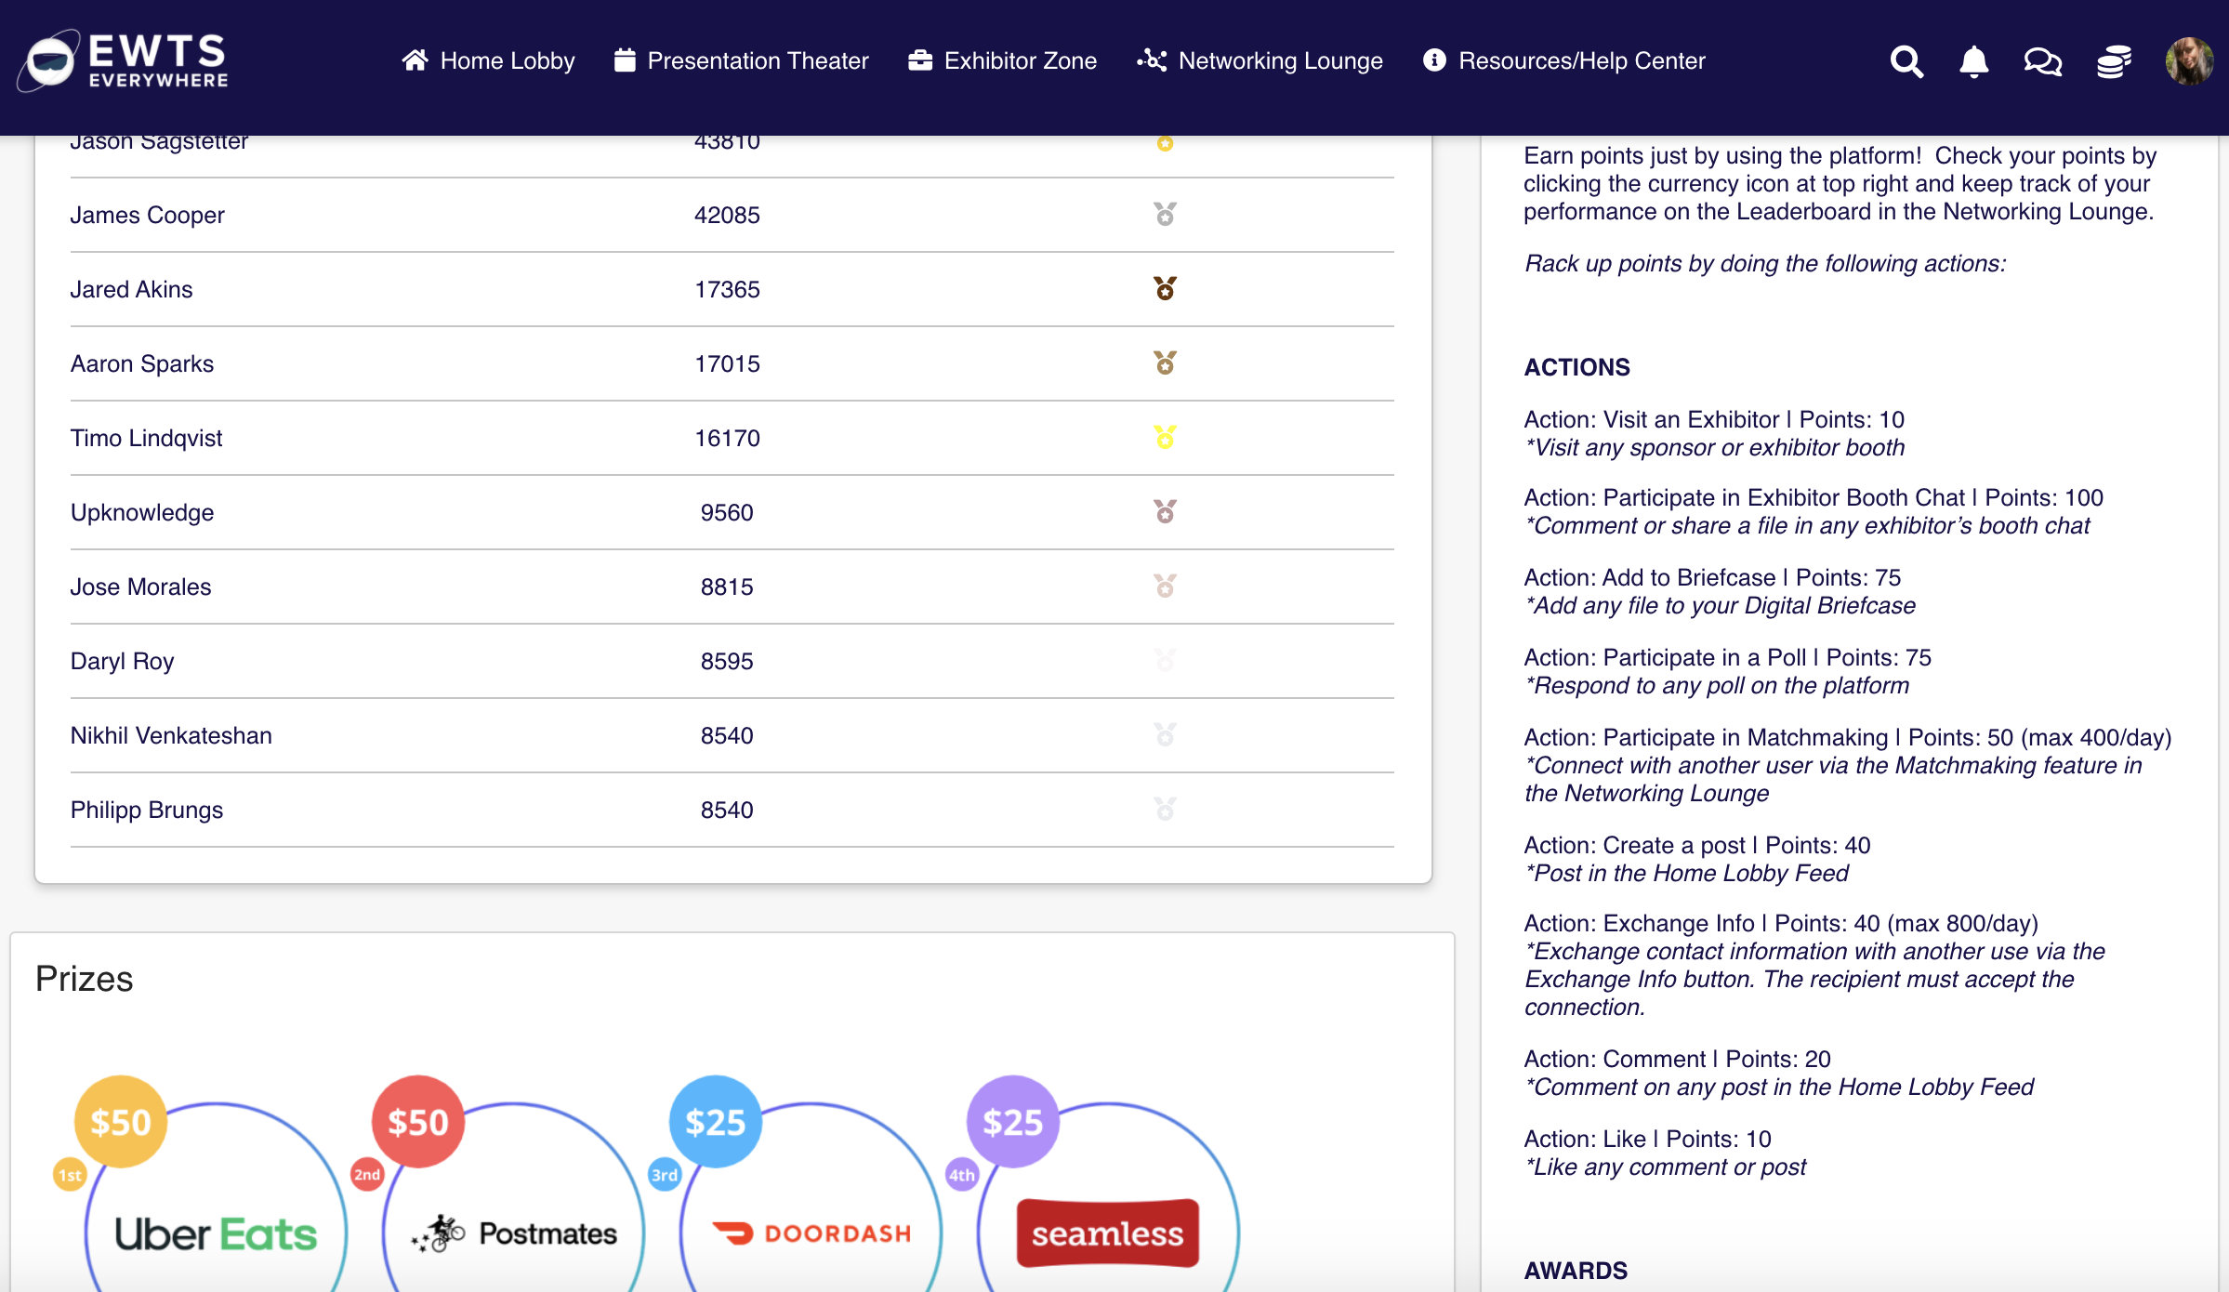Select Aaron Sparks in leaderboard

pos(141,363)
